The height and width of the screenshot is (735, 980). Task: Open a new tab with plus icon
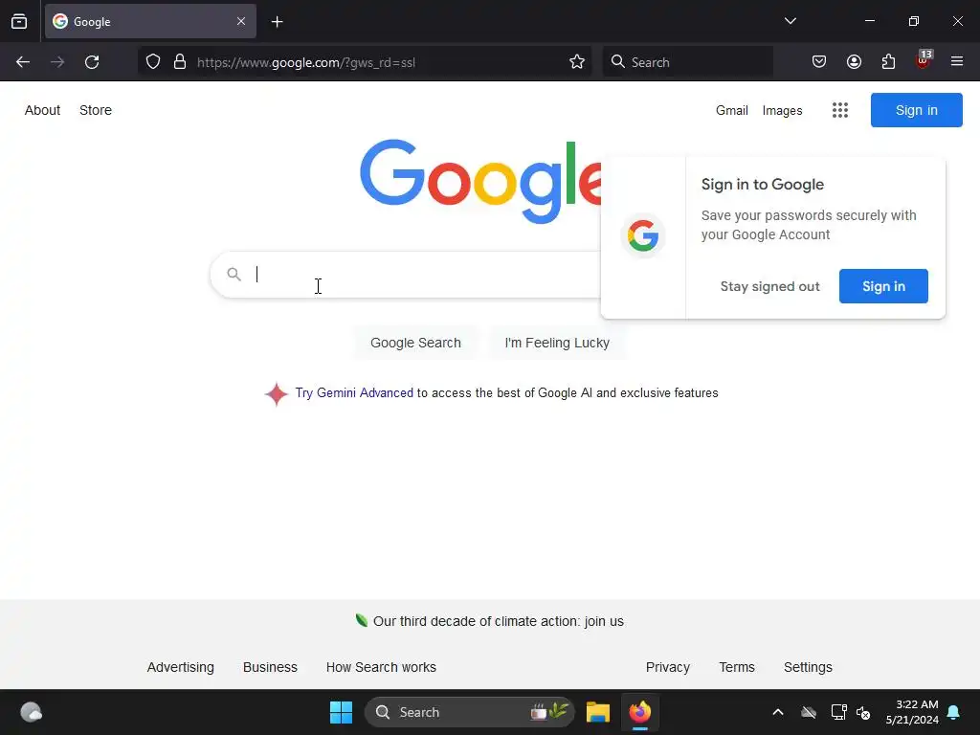coord(277,22)
